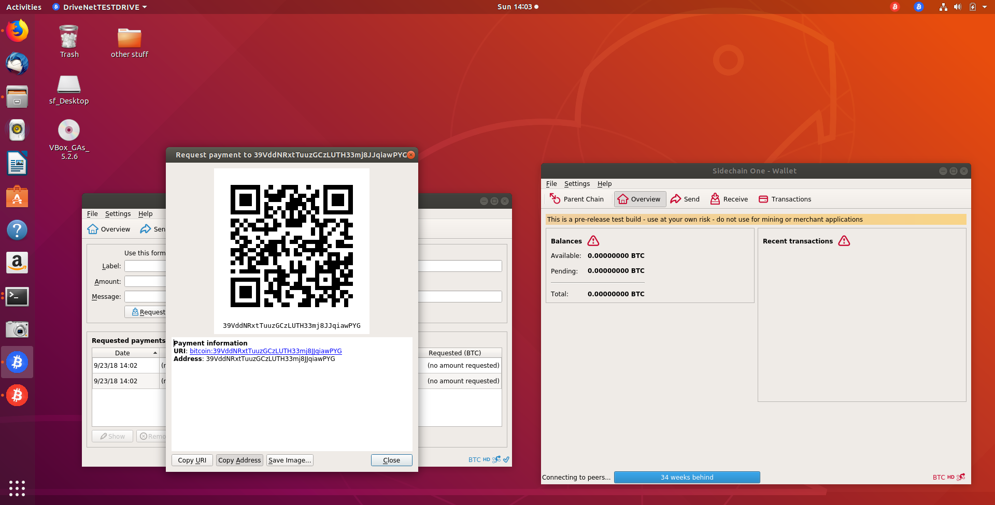This screenshot has height=505, width=995.
Task: Show applications grid in the dock
Action: click(17, 488)
